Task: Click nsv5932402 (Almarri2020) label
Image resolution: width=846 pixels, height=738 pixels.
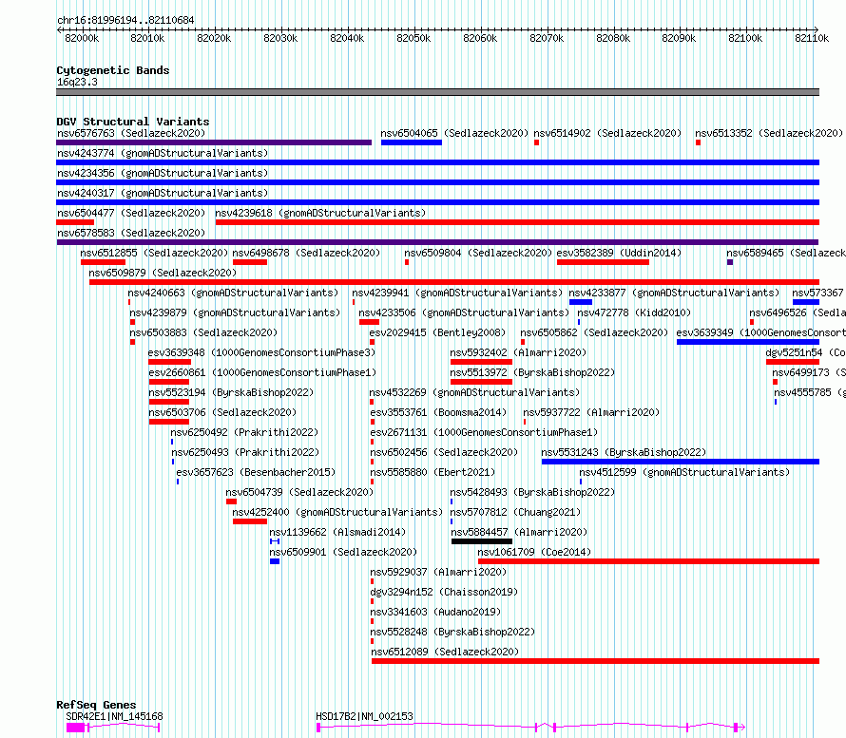Action: coord(518,352)
